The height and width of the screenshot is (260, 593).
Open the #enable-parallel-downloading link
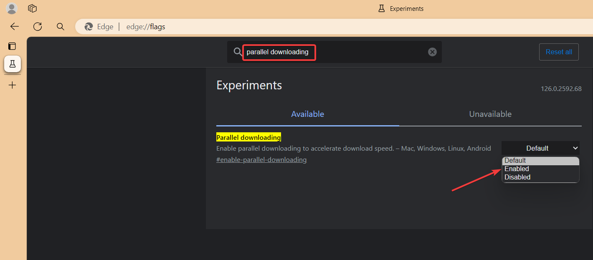pos(261,159)
